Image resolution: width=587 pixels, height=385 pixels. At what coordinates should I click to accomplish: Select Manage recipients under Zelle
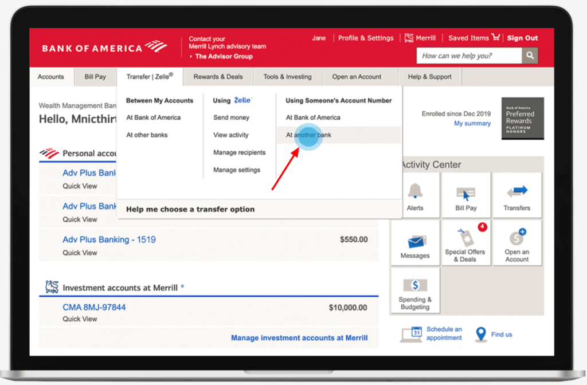pos(239,152)
